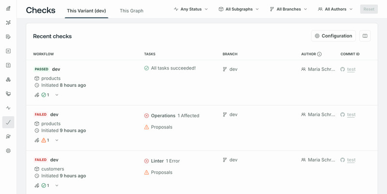Click the author info icon in header

point(319,54)
